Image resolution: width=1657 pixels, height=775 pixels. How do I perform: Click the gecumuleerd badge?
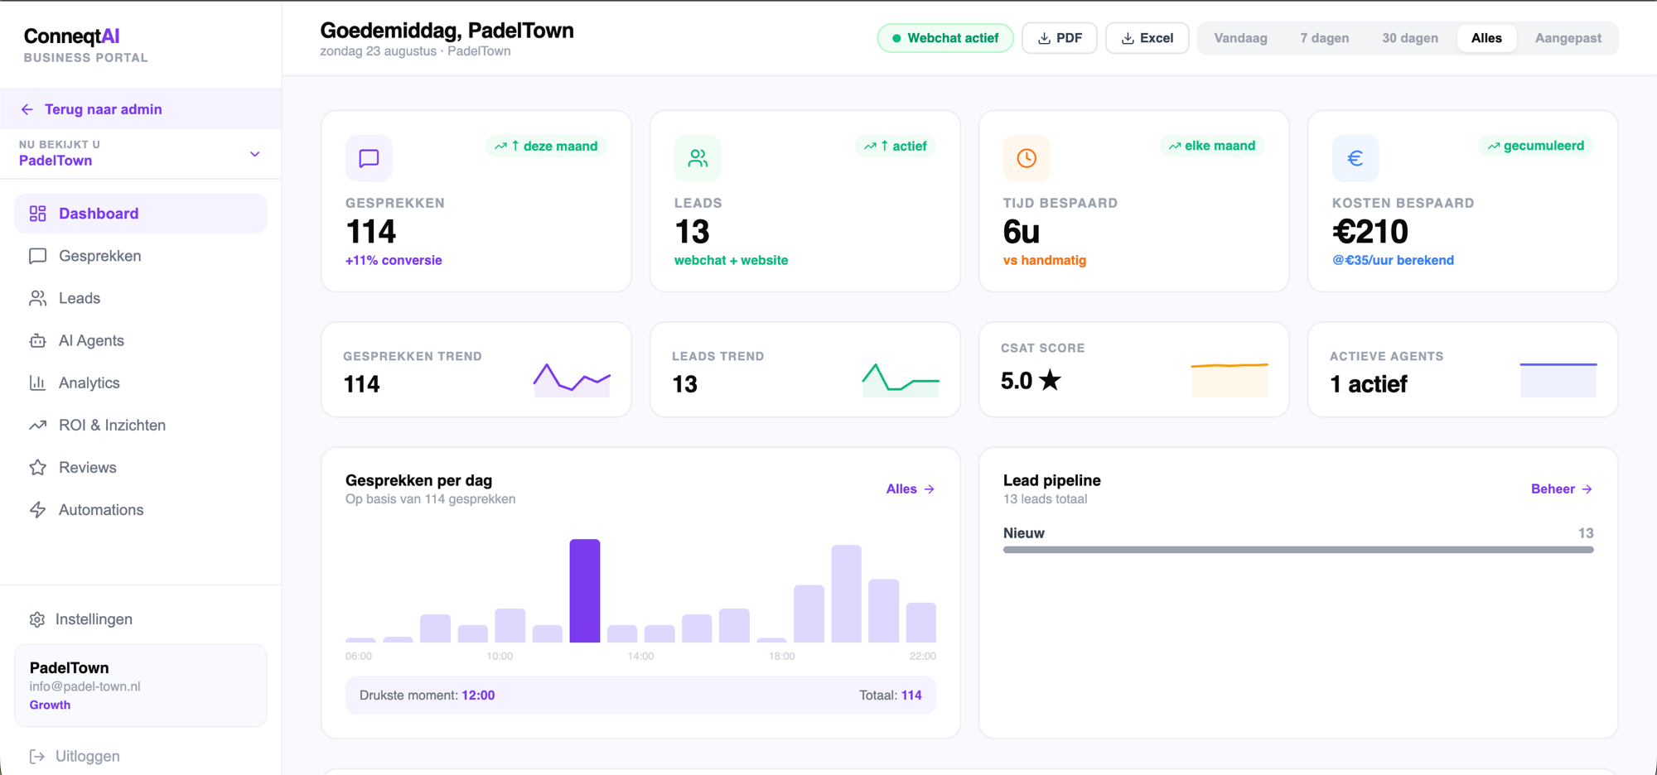click(1536, 146)
